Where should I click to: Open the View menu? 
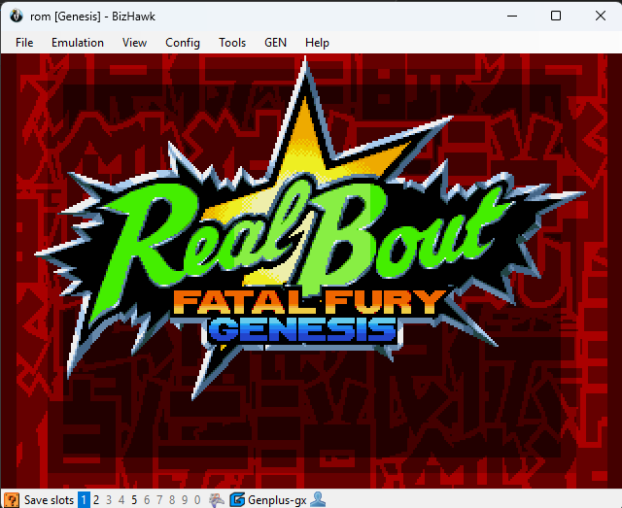click(x=134, y=43)
